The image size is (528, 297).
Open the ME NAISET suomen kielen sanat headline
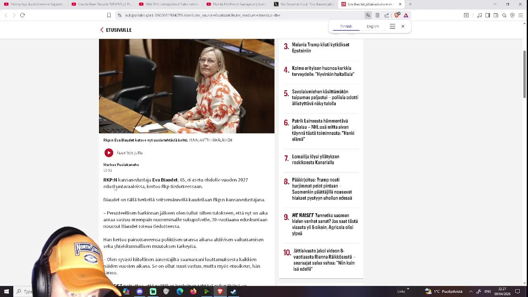click(x=325, y=224)
